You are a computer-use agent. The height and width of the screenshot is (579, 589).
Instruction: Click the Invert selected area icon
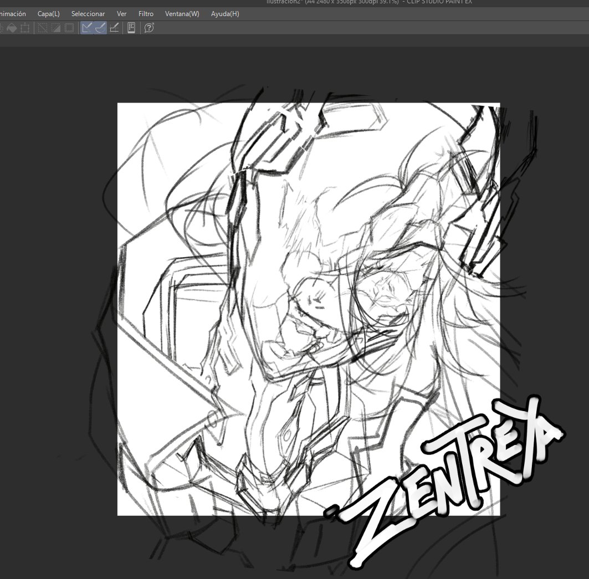[x=56, y=28]
